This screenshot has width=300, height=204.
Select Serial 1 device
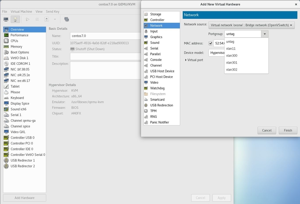point(25,115)
